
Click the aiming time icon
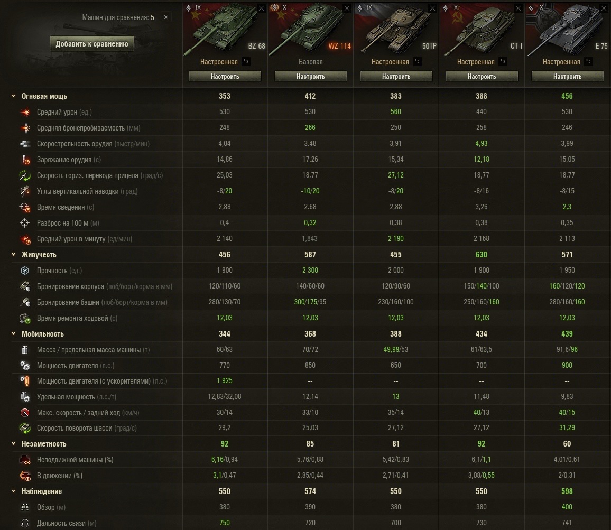point(25,207)
